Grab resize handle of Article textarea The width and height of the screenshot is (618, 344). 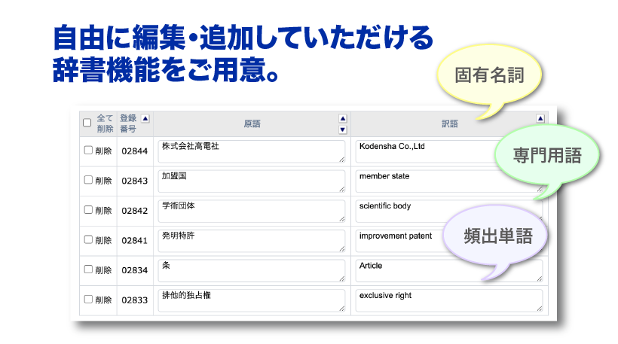click(539, 279)
